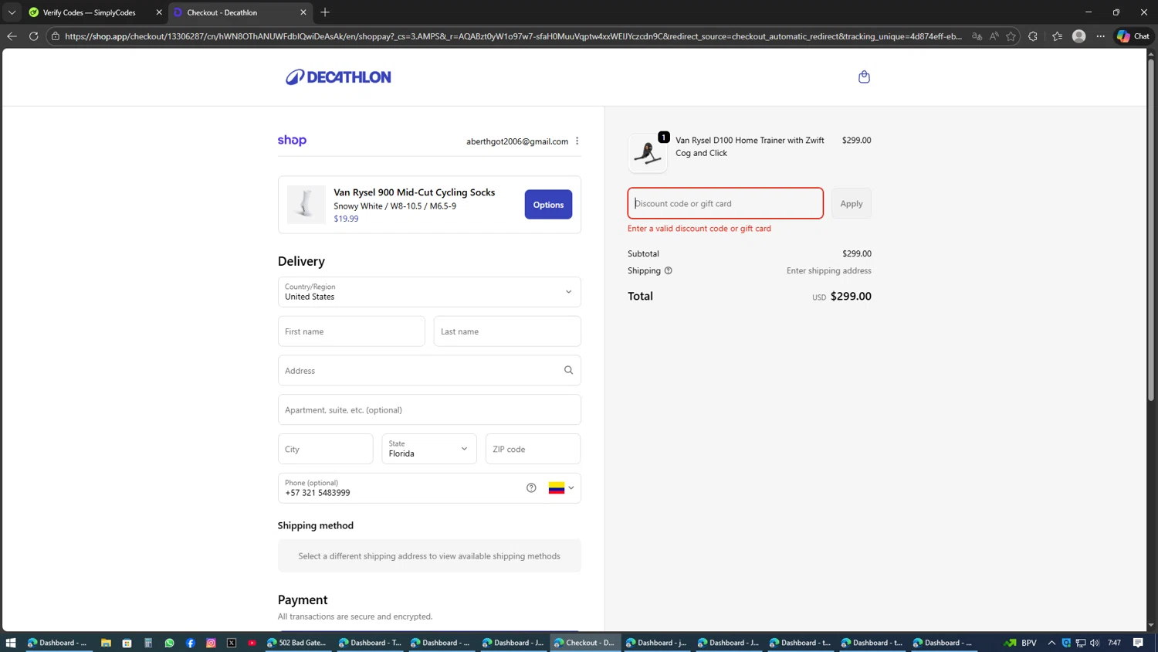
Task: Click Apply discount button
Action: click(x=852, y=203)
